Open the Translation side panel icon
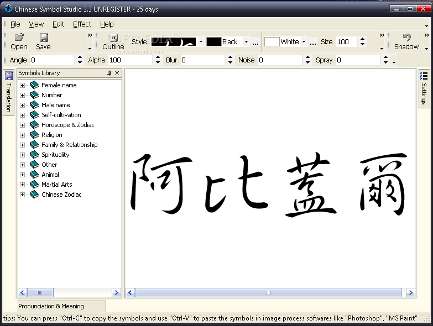The height and width of the screenshot is (326, 433). pyautogui.click(x=9, y=76)
